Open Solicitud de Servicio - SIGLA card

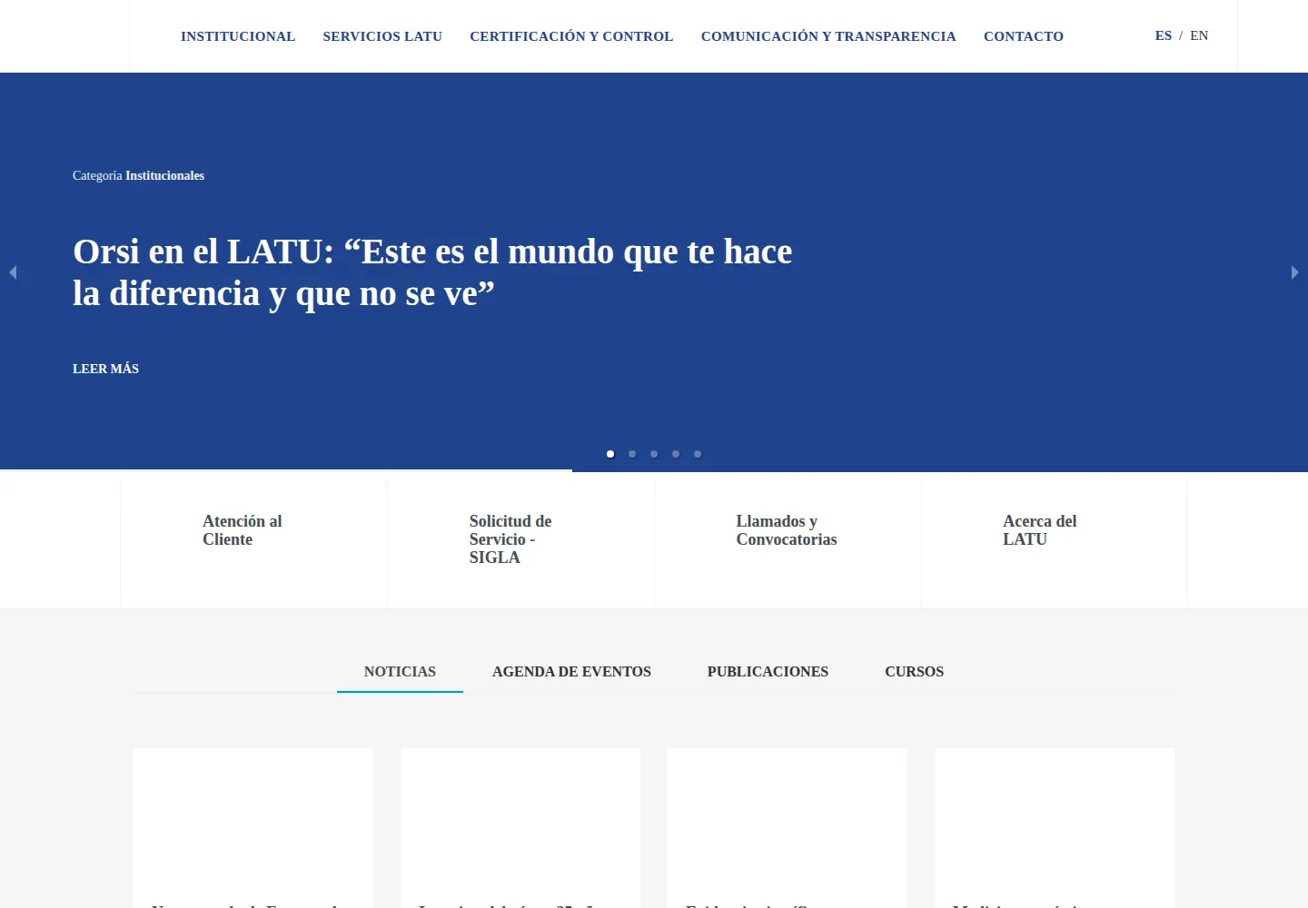coord(521,542)
